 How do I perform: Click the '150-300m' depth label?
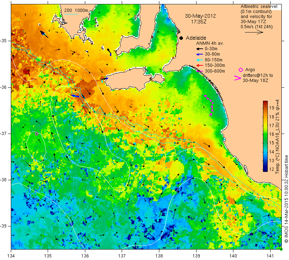(x=215, y=65)
